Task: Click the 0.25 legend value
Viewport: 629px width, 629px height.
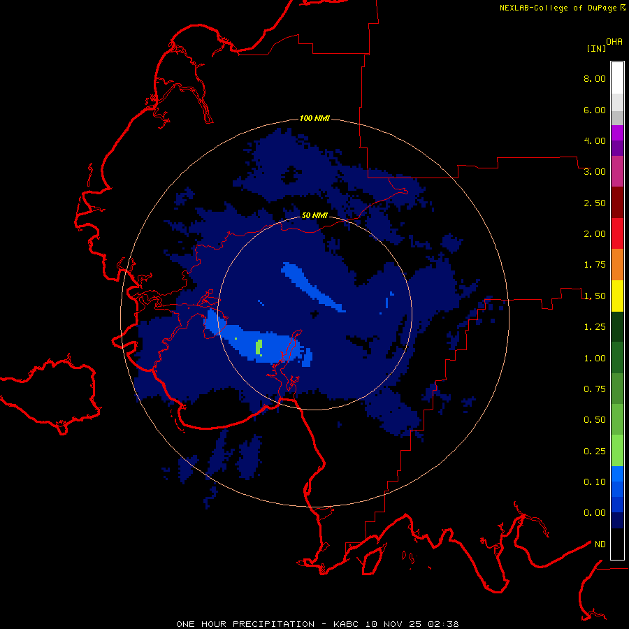Action: 595,451
